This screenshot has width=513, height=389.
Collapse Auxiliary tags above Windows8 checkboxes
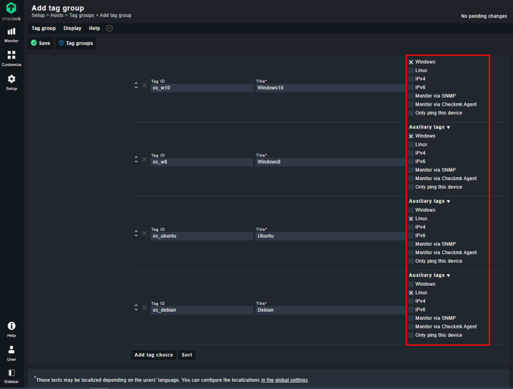tap(429, 127)
